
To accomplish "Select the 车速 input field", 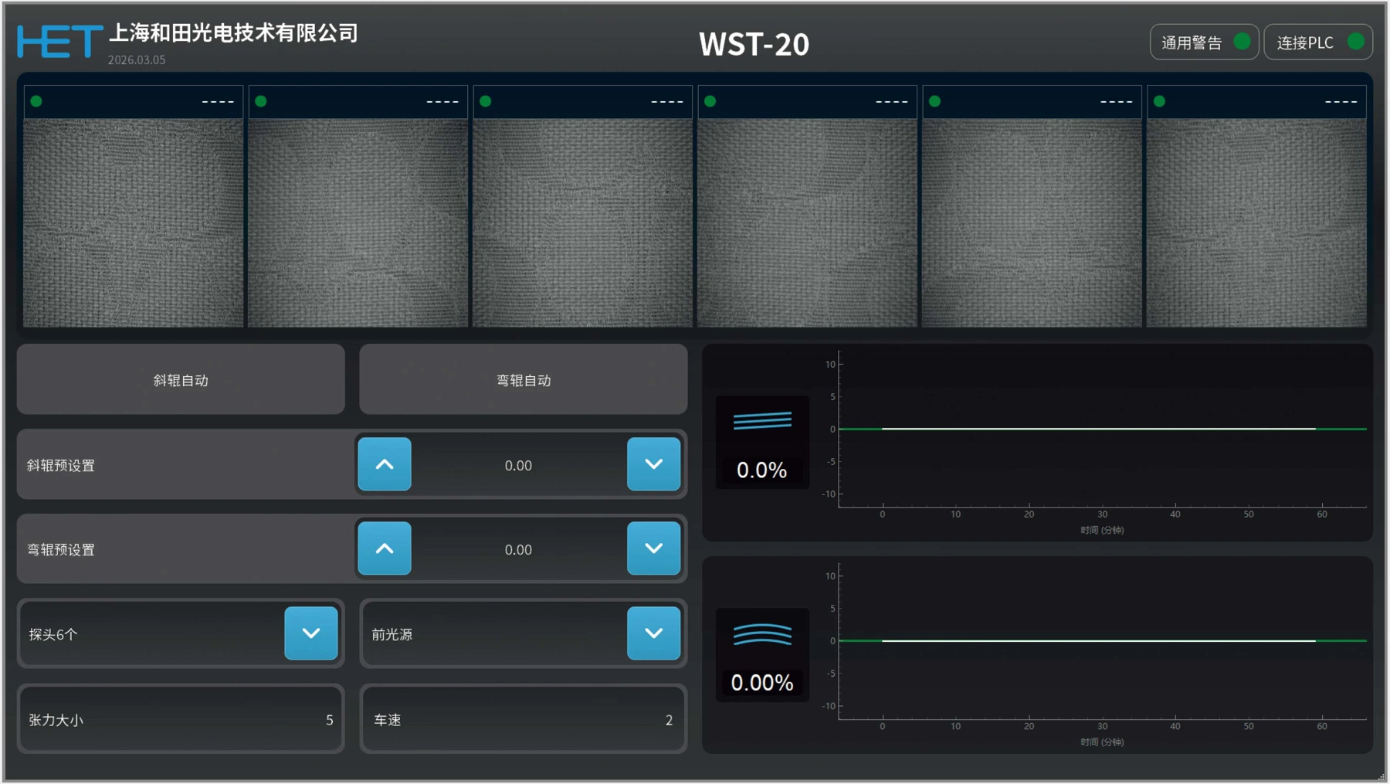I will pos(524,719).
